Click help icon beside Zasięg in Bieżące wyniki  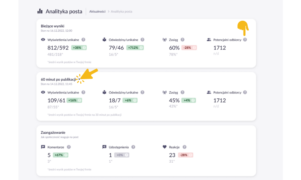[183, 40]
